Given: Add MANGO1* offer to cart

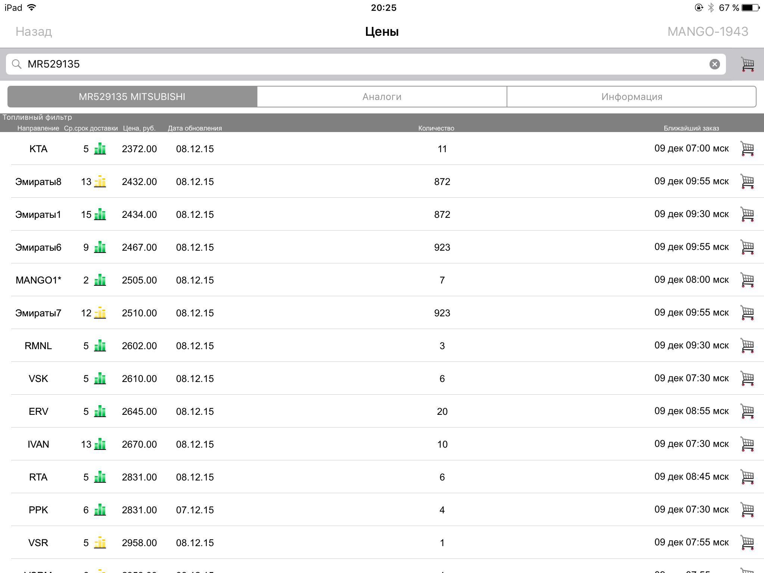Looking at the screenshot, I should pos(747,280).
